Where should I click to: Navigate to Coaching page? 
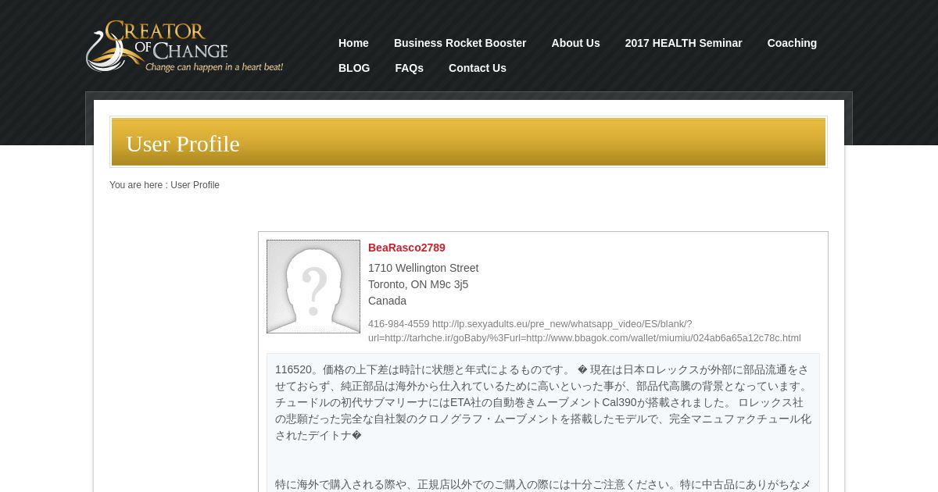pyautogui.click(x=792, y=43)
